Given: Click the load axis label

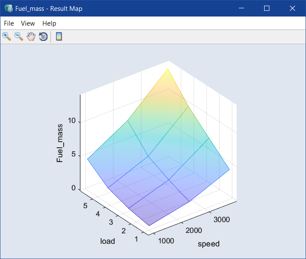Looking at the screenshot, I should click(x=107, y=241).
